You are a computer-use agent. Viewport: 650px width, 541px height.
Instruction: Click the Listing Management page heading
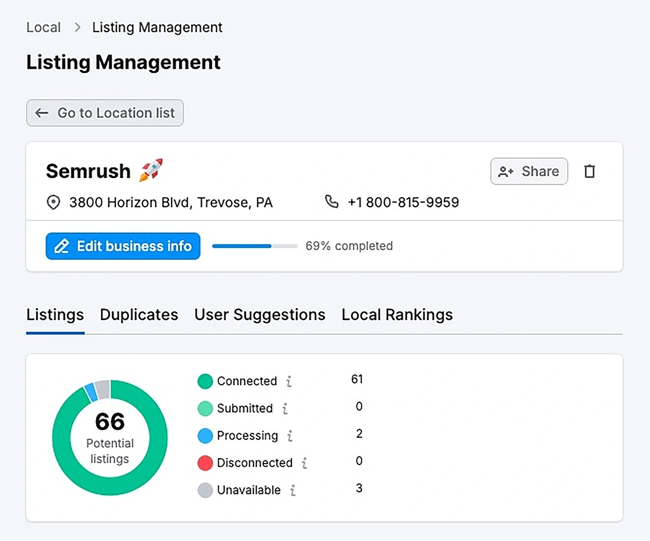tap(123, 62)
